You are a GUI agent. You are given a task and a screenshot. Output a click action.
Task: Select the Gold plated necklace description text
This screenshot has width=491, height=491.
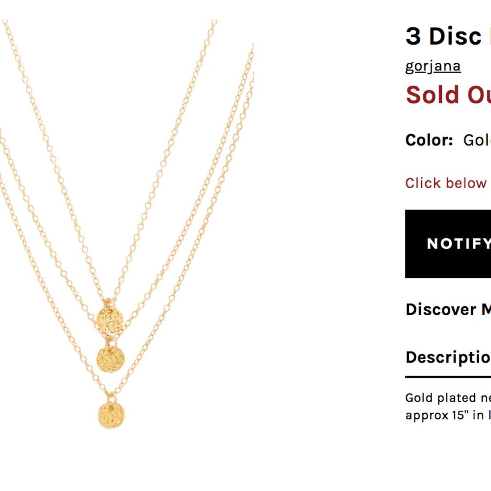pos(447,399)
